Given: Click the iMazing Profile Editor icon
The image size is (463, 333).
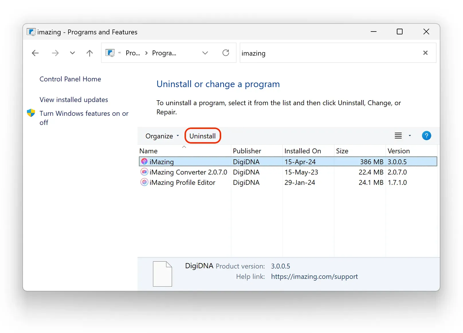Looking at the screenshot, I should pos(144,183).
